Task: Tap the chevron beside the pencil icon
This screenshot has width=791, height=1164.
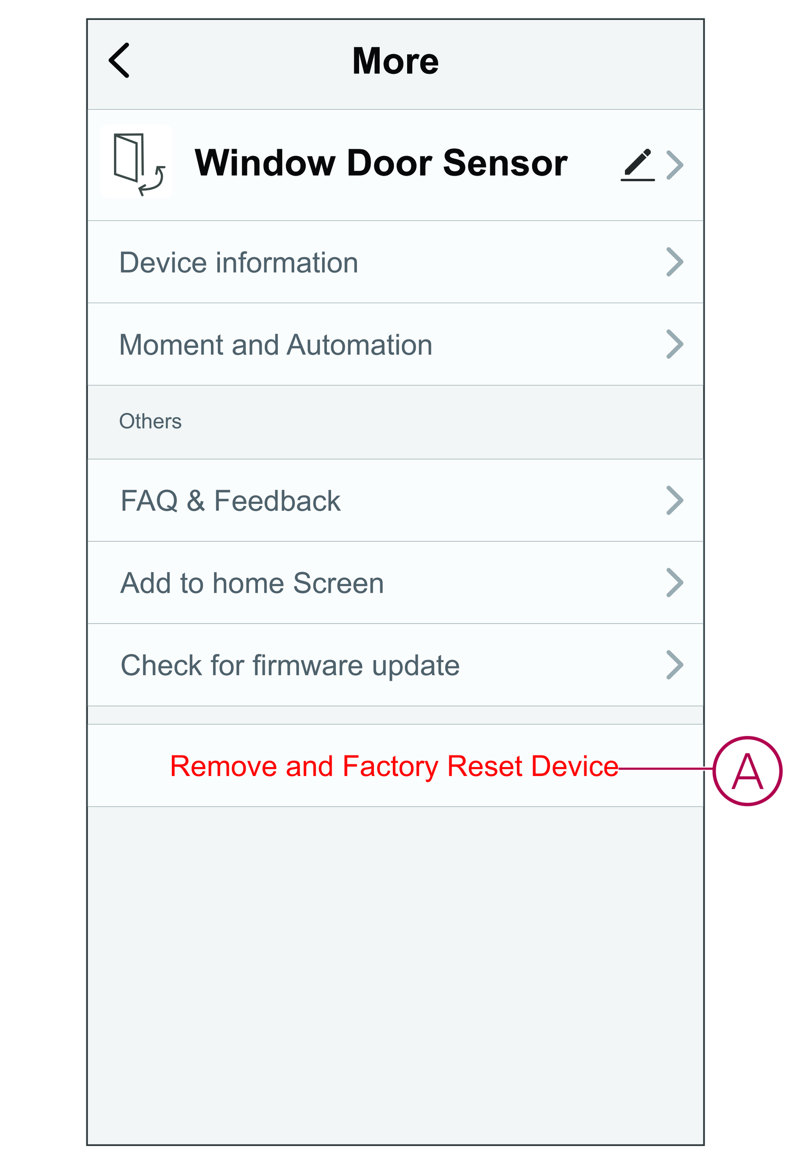Action: click(x=675, y=165)
